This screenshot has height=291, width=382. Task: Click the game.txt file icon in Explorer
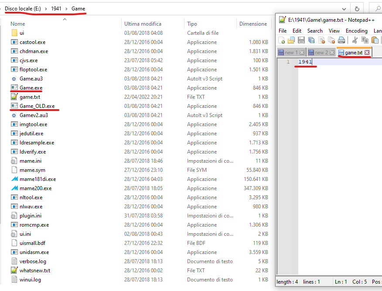coord(14,97)
